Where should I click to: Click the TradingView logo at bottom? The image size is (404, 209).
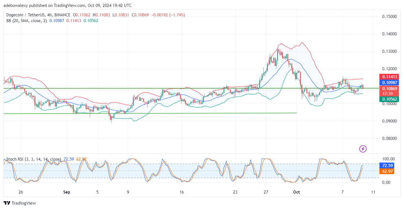pyautogui.click(x=20, y=203)
